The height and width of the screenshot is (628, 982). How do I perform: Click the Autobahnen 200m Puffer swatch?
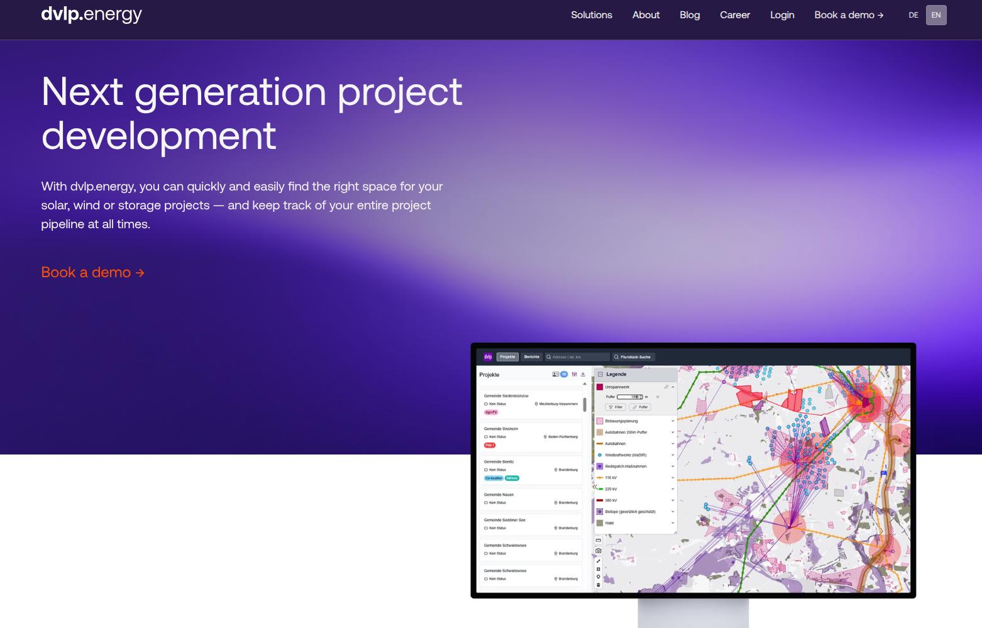[600, 432]
